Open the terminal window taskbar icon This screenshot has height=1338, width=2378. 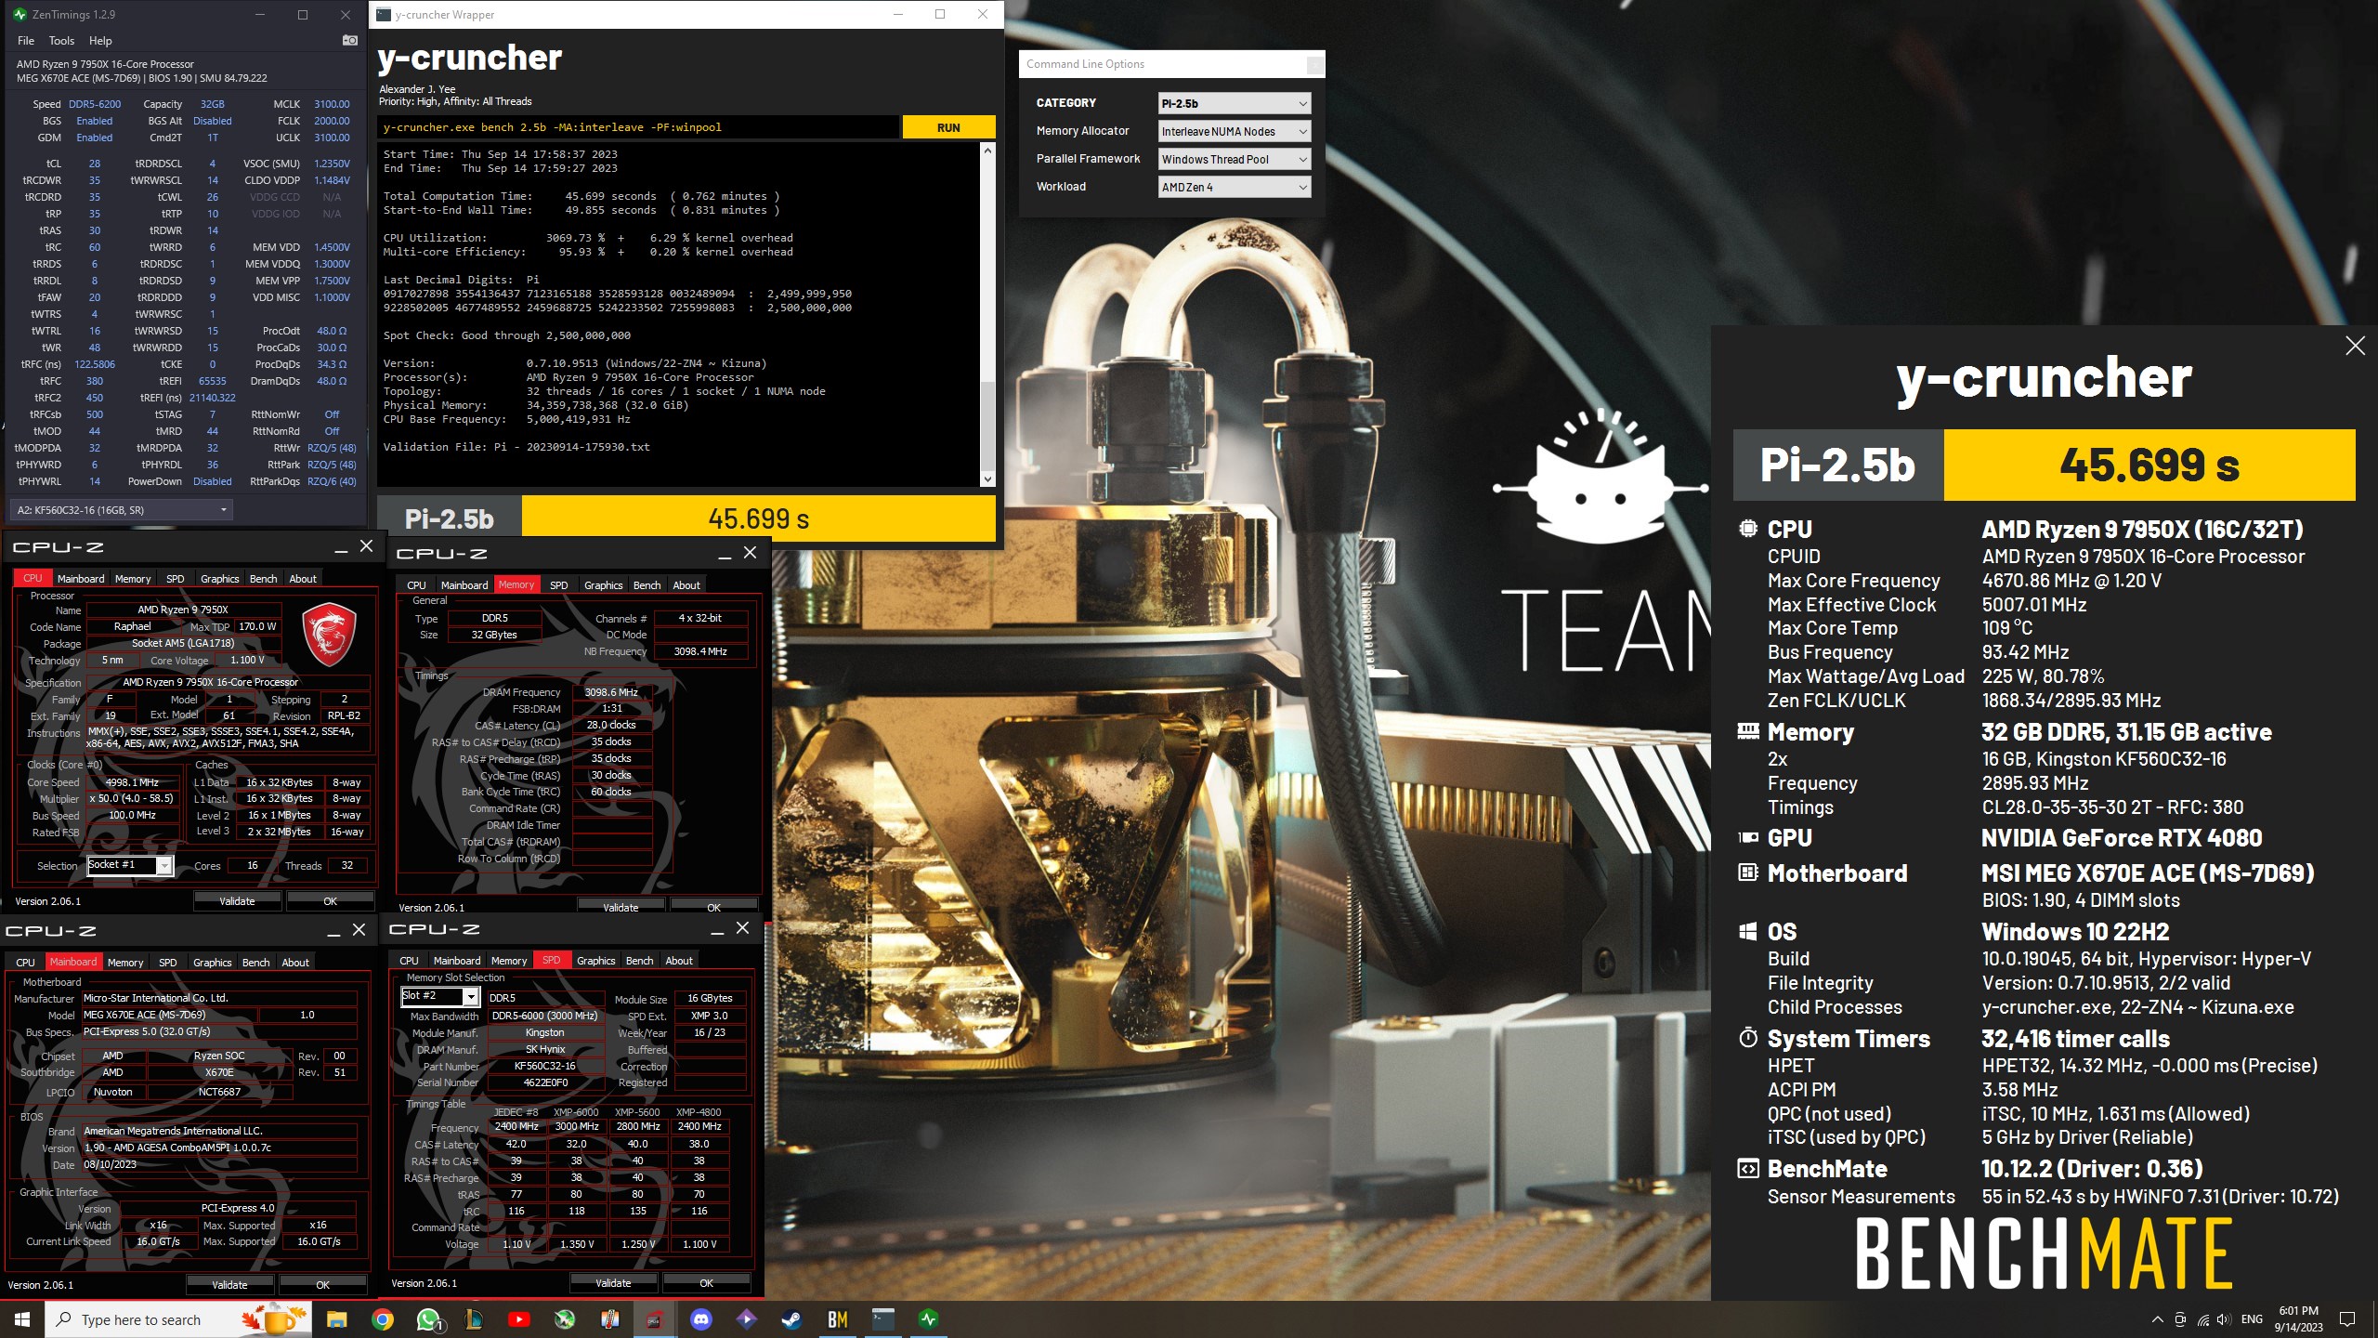(882, 1319)
